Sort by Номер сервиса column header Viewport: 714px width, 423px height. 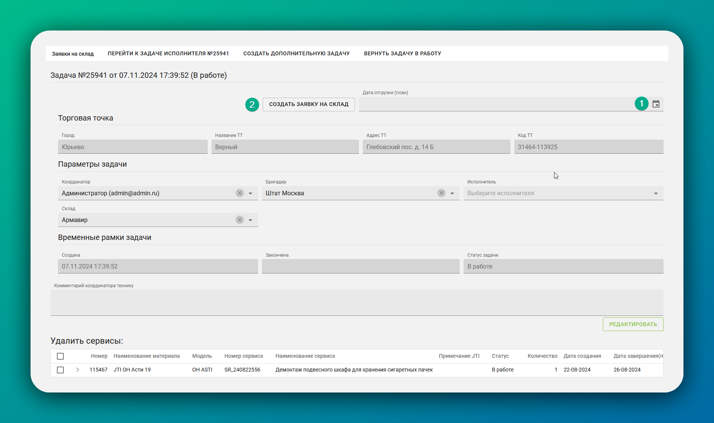click(x=244, y=356)
